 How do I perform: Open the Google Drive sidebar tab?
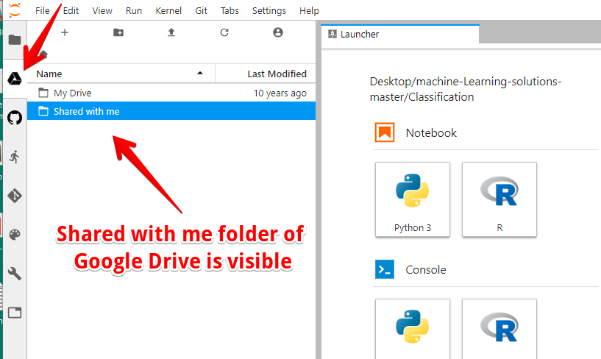pyautogui.click(x=15, y=79)
